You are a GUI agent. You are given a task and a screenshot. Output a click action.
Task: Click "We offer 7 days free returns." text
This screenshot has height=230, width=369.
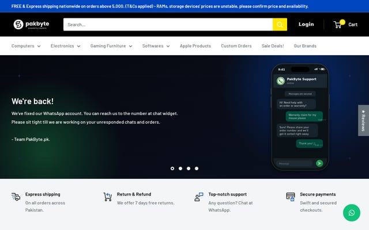pos(146,203)
